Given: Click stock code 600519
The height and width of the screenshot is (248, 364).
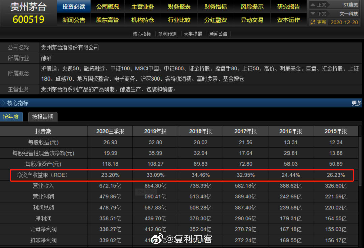Looking at the screenshot, I should [x=29, y=20].
